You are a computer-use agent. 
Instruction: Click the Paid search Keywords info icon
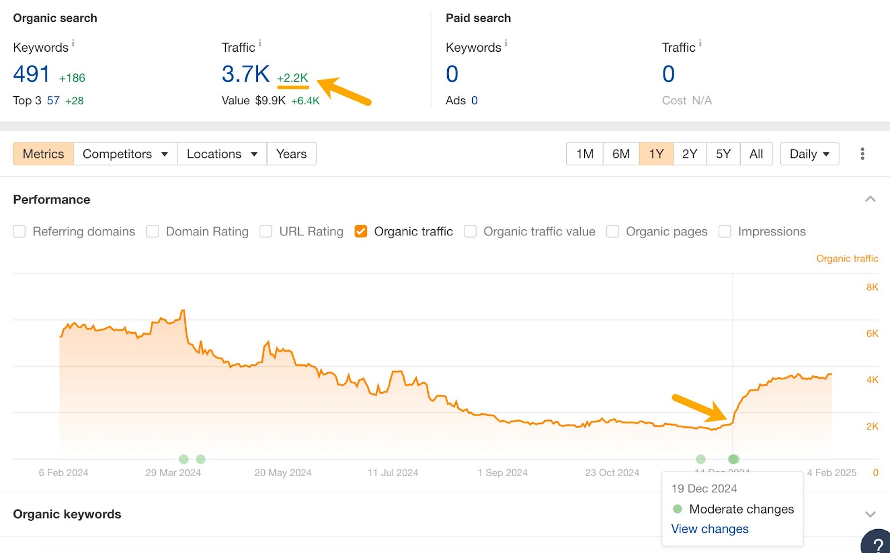coord(506,42)
